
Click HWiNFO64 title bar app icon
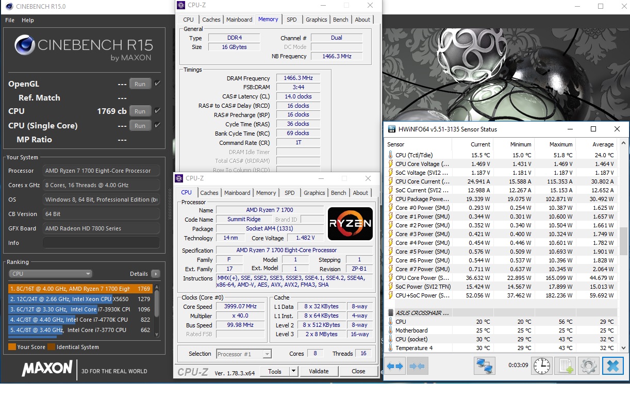[392, 129]
